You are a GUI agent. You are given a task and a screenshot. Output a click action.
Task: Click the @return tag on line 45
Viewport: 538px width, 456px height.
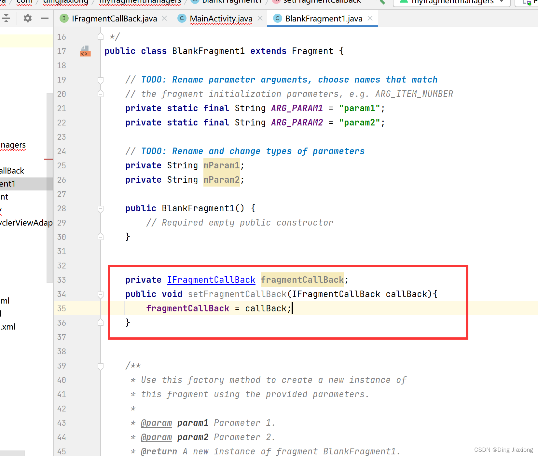159,451
